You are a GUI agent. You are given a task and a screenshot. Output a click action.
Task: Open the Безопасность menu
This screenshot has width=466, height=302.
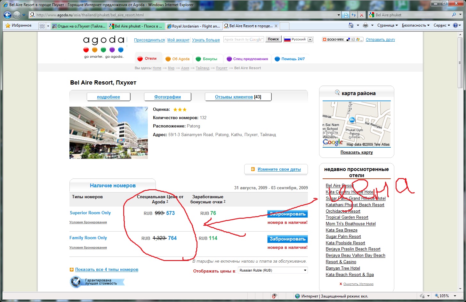(416, 25)
